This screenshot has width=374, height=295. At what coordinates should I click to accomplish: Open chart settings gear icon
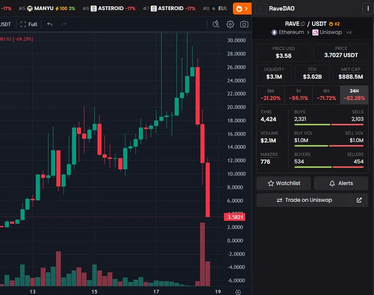(230, 24)
